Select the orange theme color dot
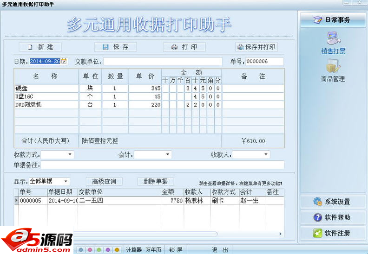 coord(117,250)
